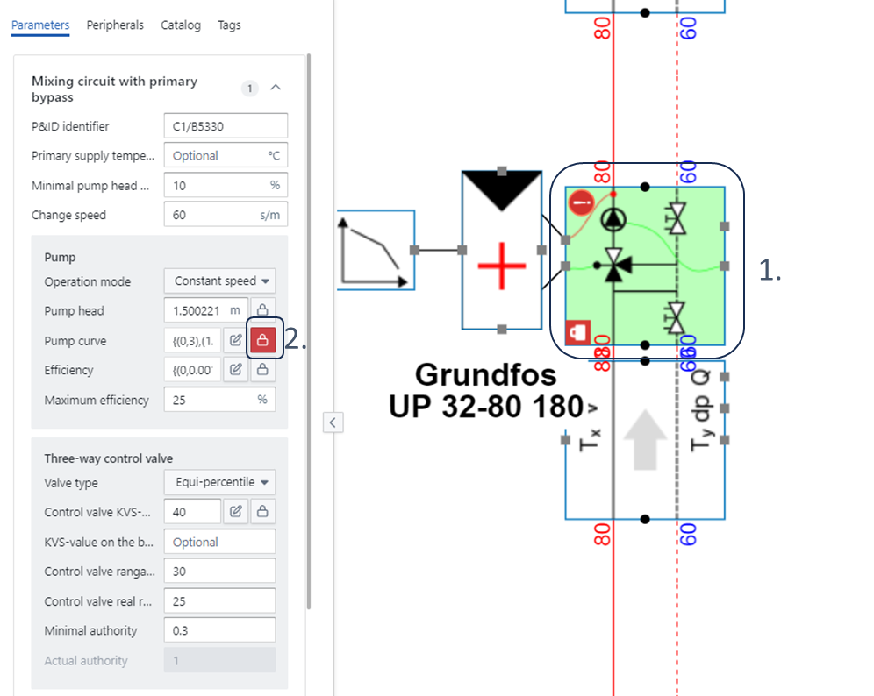Edit the Pump curve values

click(x=235, y=340)
